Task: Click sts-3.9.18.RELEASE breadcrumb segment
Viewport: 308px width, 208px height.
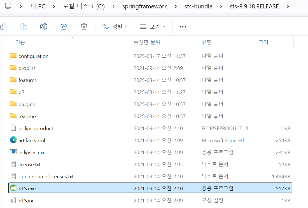Action: tap(254, 6)
